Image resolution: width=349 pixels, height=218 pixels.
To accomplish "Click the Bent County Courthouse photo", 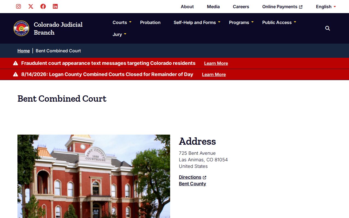I will tap(94, 176).
